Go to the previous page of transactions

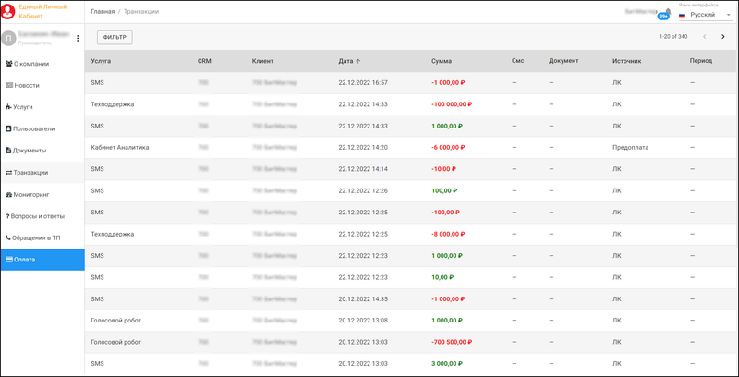click(705, 37)
